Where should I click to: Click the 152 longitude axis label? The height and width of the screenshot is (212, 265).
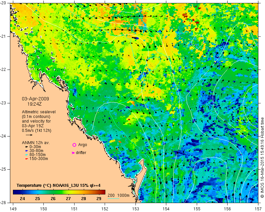tap(105, 209)
